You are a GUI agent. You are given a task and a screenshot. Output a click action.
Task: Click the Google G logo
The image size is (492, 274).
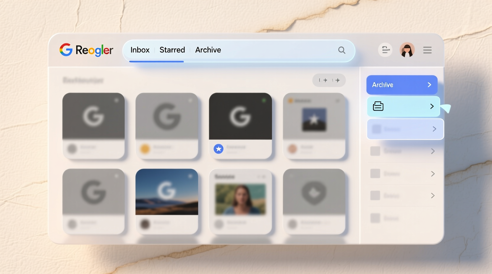click(66, 50)
